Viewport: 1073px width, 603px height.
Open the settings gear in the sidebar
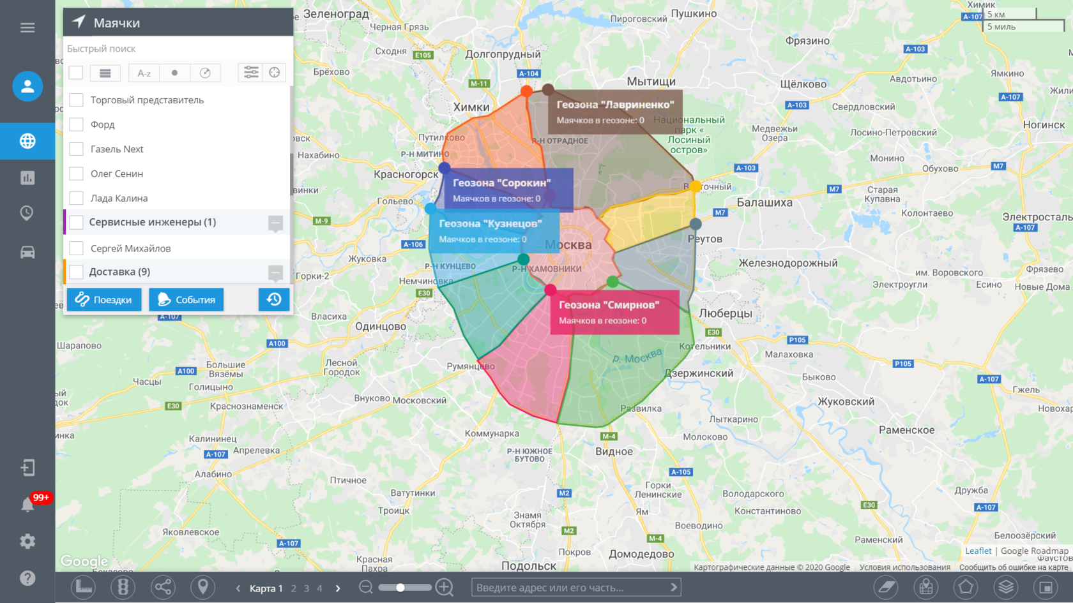tap(27, 541)
